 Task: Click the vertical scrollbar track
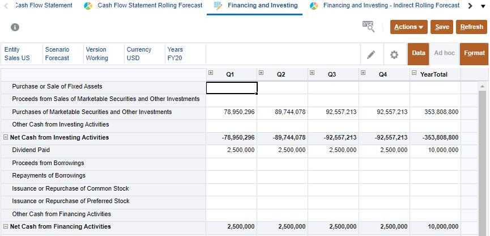[482, 163]
